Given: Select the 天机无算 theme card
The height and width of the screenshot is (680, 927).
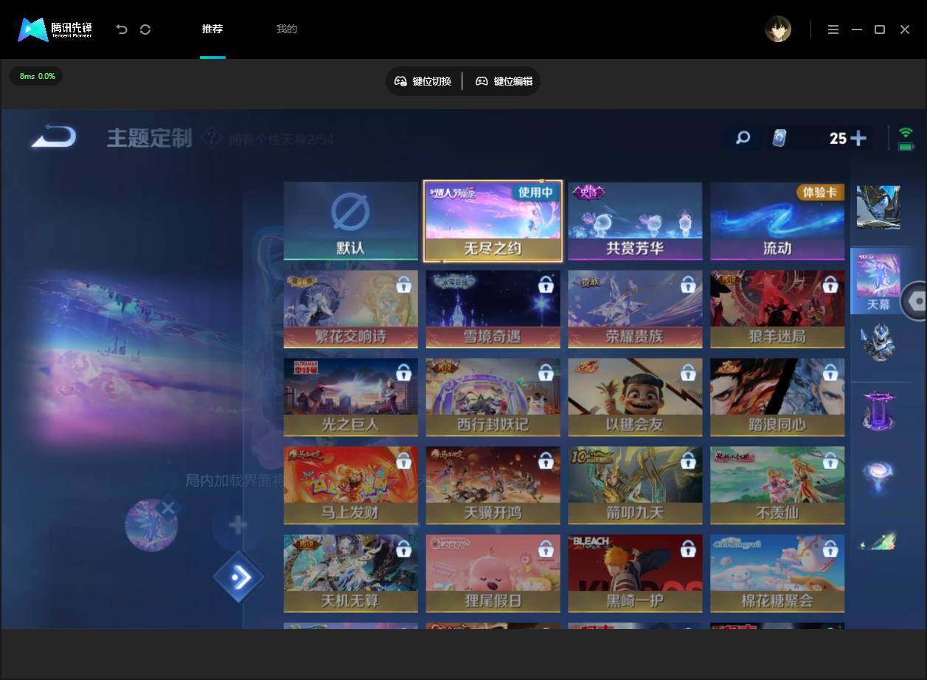Looking at the screenshot, I should pyautogui.click(x=351, y=574).
